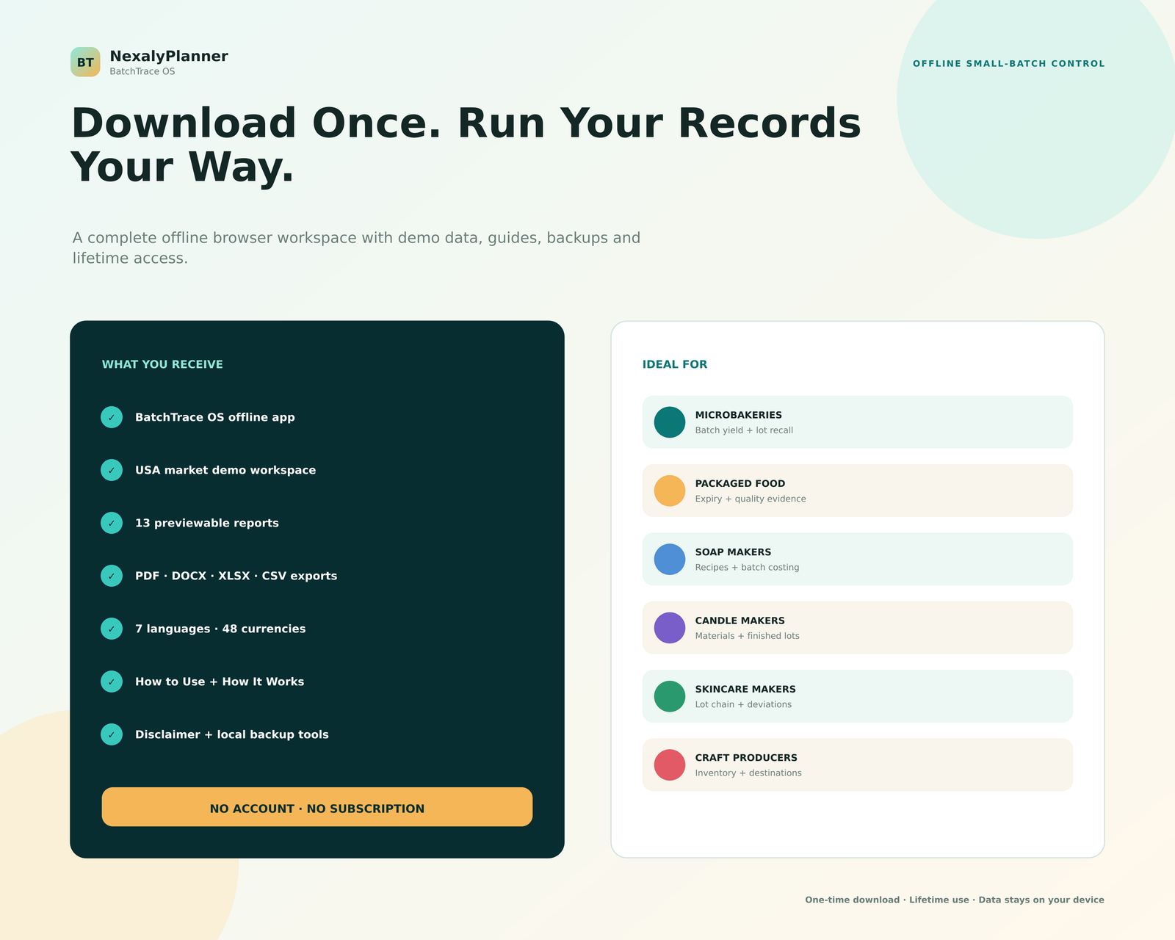The height and width of the screenshot is (940, 1175).
Task: Click the Expiry + quality evidence subtitle
Action: tap(751, 499)
